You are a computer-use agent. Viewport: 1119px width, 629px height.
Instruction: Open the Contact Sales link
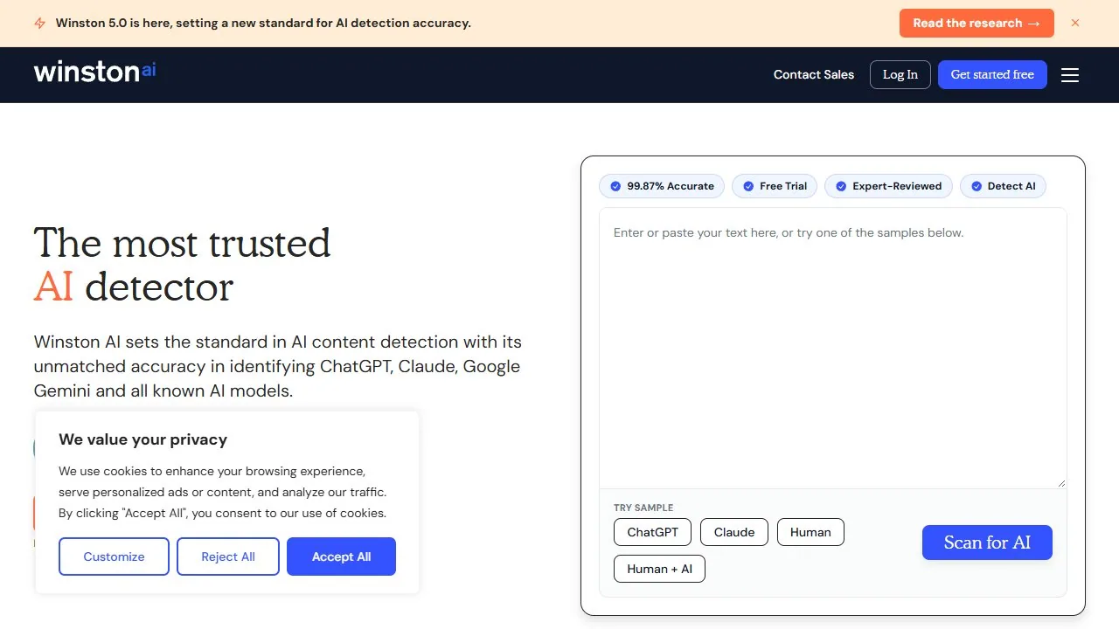[x=814, y=75]
